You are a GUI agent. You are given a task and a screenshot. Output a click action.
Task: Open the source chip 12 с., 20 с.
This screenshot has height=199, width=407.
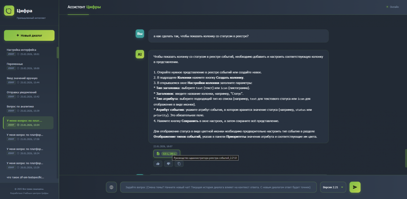coord(167,154)
